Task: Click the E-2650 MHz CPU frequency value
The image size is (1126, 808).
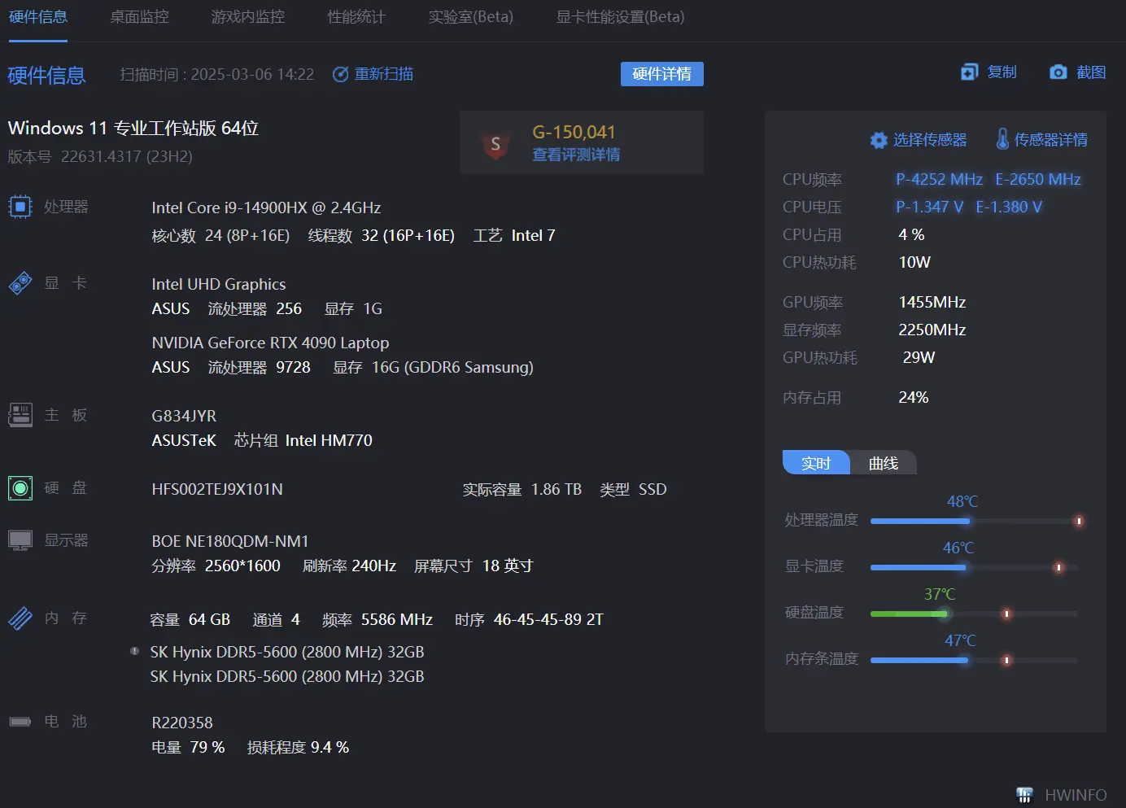Action: click(1038, 179)
